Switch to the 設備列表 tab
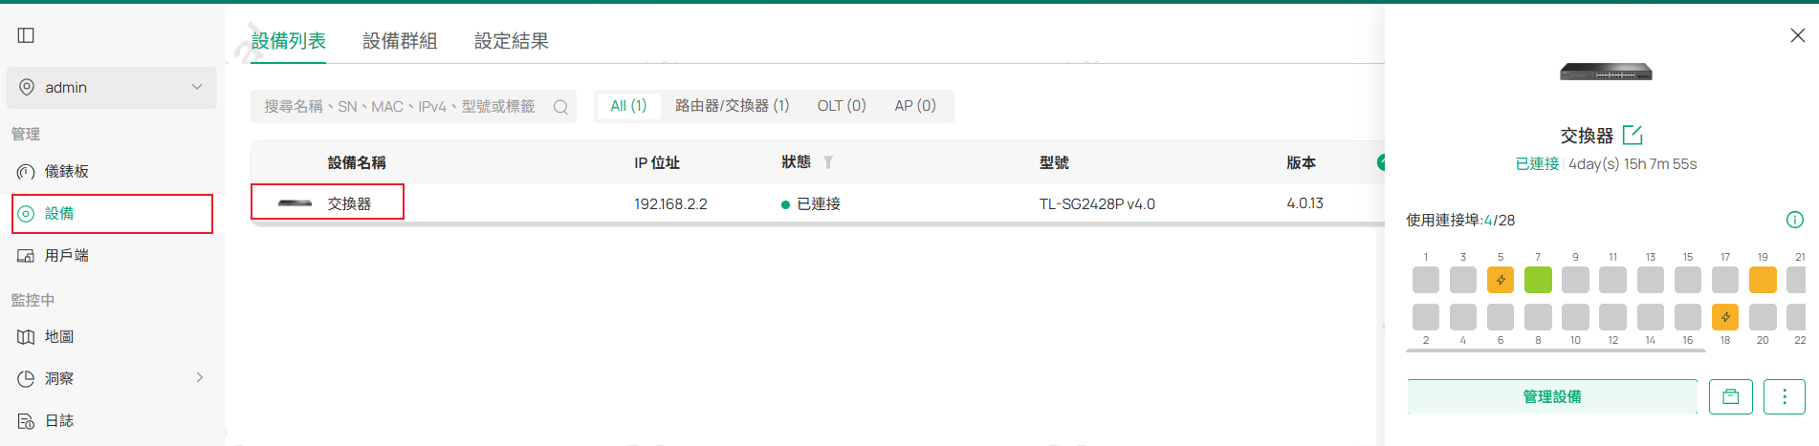 (x=289, y=41)
